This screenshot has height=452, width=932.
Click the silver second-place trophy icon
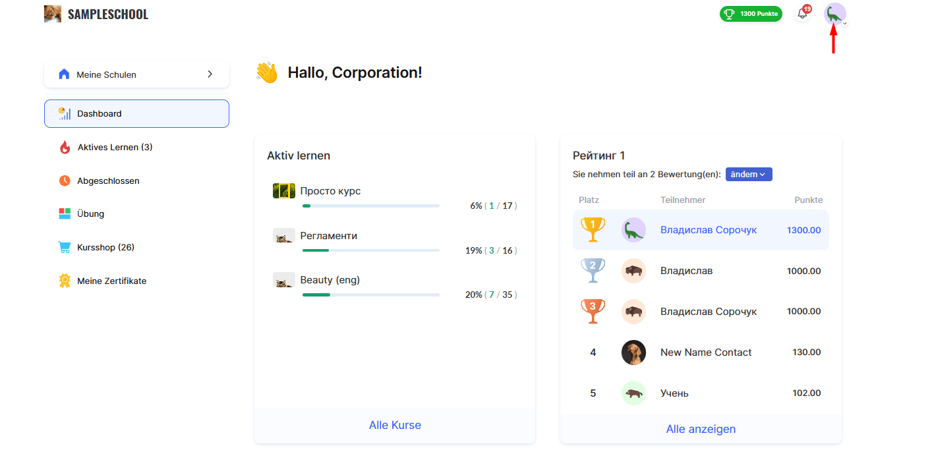[x=593, y=271]
